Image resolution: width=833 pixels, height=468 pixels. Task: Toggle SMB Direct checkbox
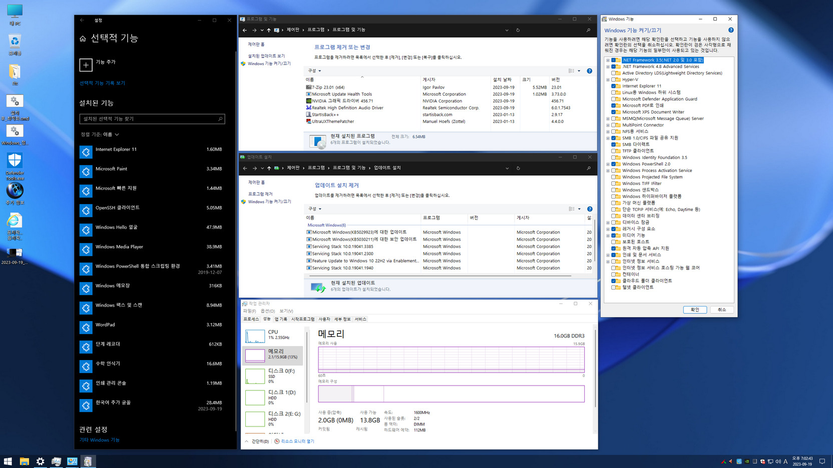[614, 144]
